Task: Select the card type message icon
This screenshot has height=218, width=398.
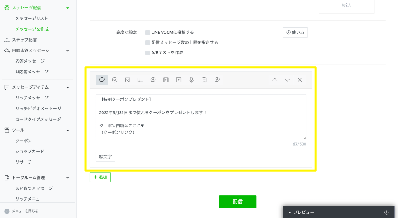Action: pos(217,80)
